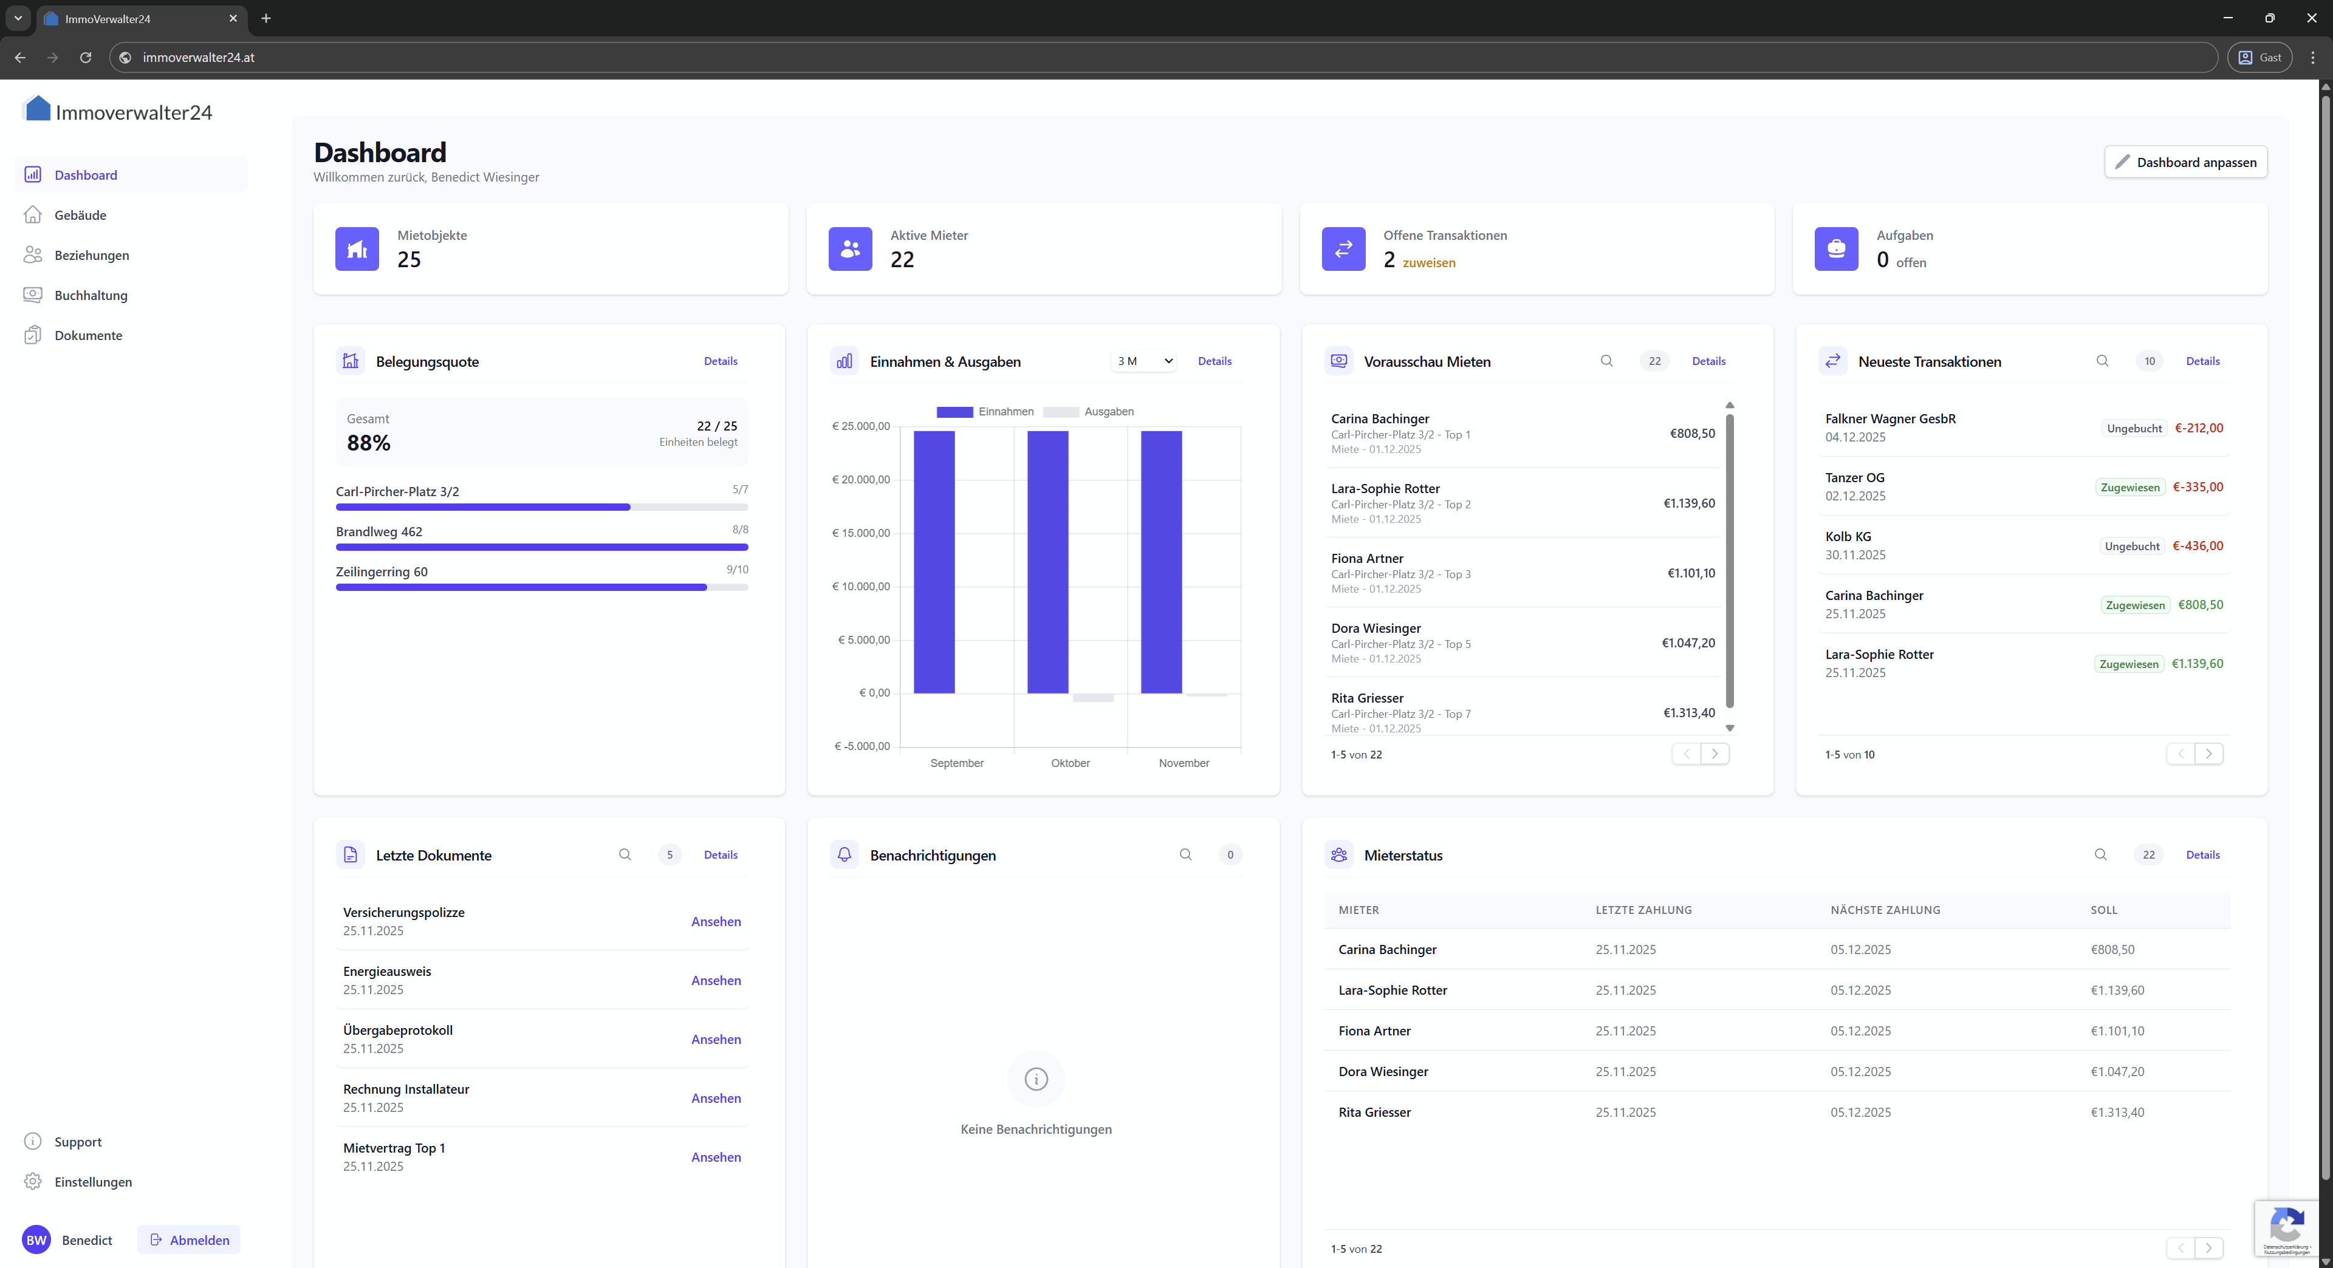This screenshot has width=2333, height=1268.
Task: Open Details of the Belegungsquote panel
Action: pyautogui.click(x=720, y=360)
